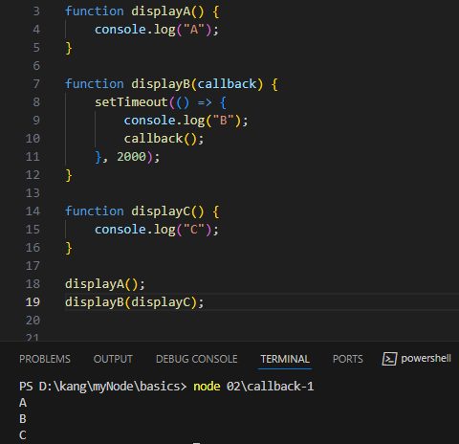Click the 2000 timeout value

coord(131,157)
